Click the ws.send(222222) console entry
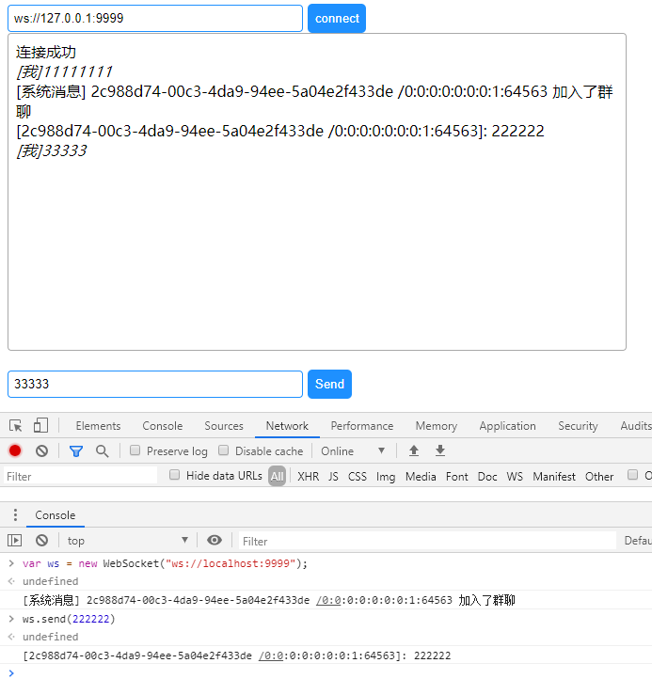 tap(69, 619)
